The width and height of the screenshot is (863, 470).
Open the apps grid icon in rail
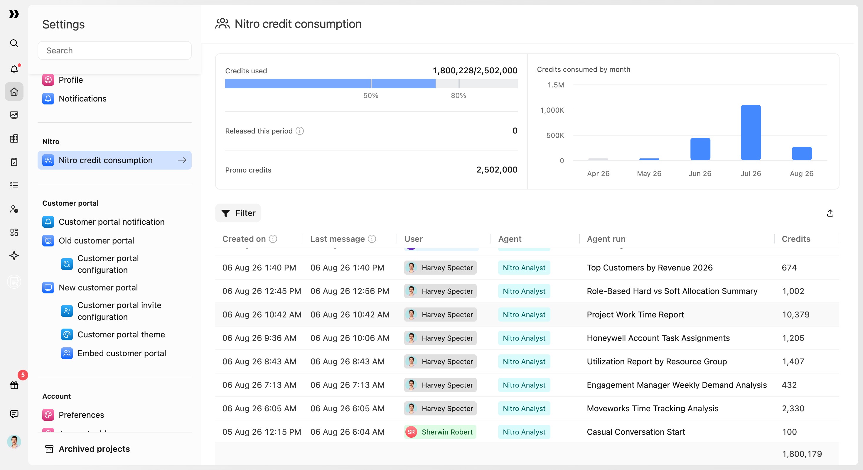[x=14, y=232]
